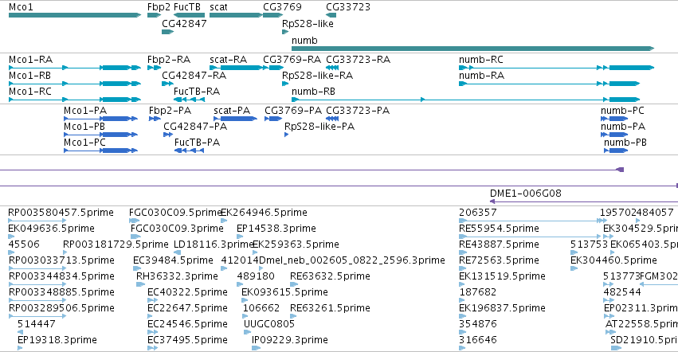The width and height of the screenshot is (678, 352).
Task: Select the RE55954.5prime EST label
Action: (499, 229)
